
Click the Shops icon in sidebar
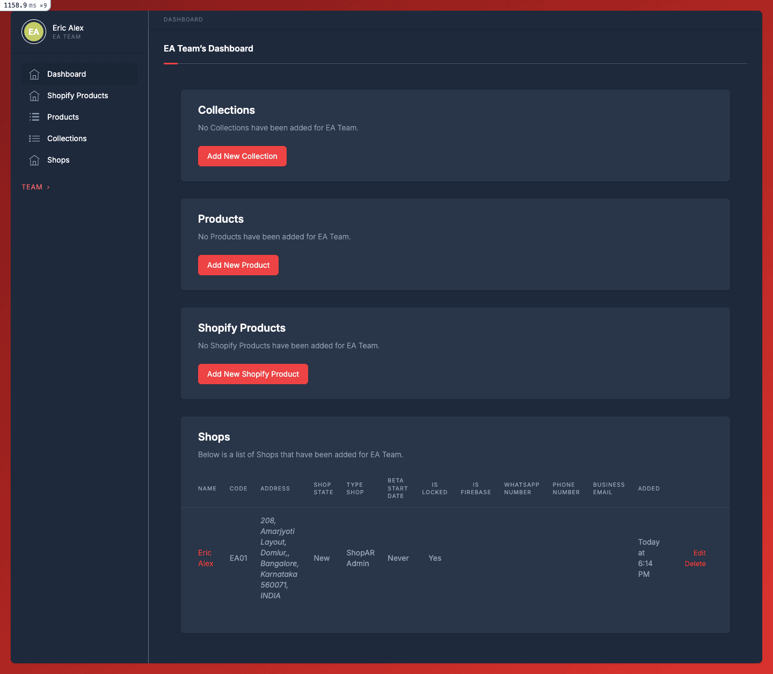[34, 160]
